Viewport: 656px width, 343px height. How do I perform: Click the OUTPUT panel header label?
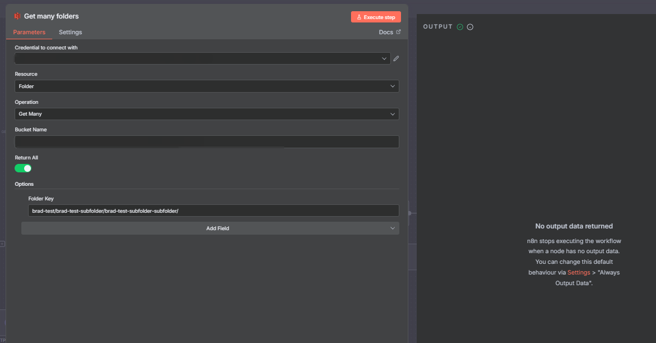click(438, 27)
